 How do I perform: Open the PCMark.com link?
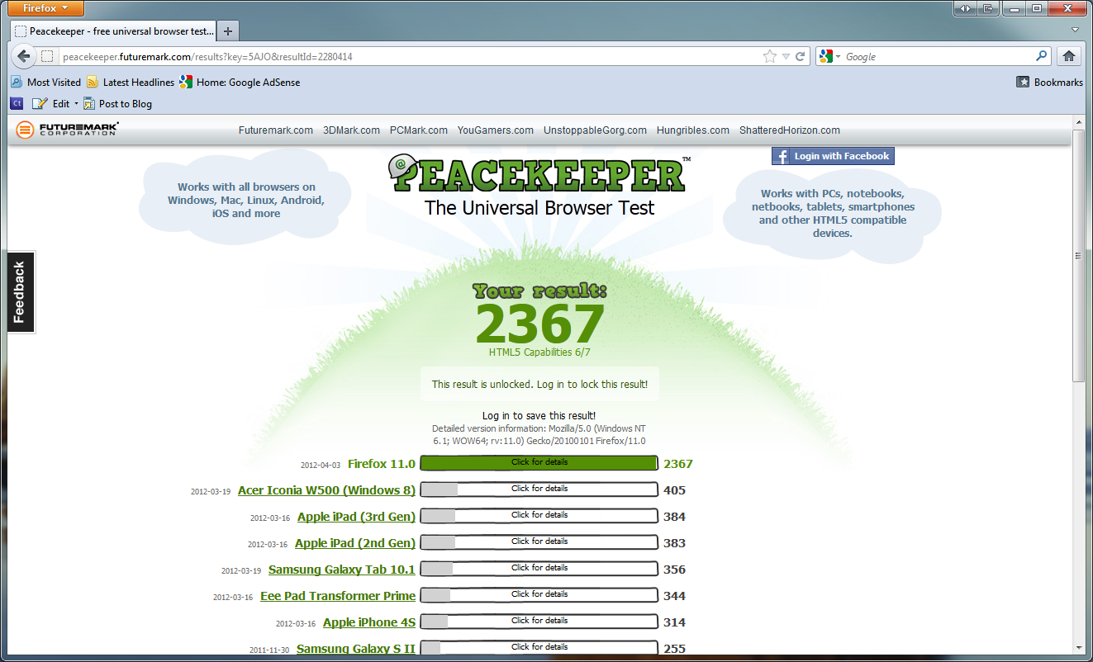coord(419,130)
